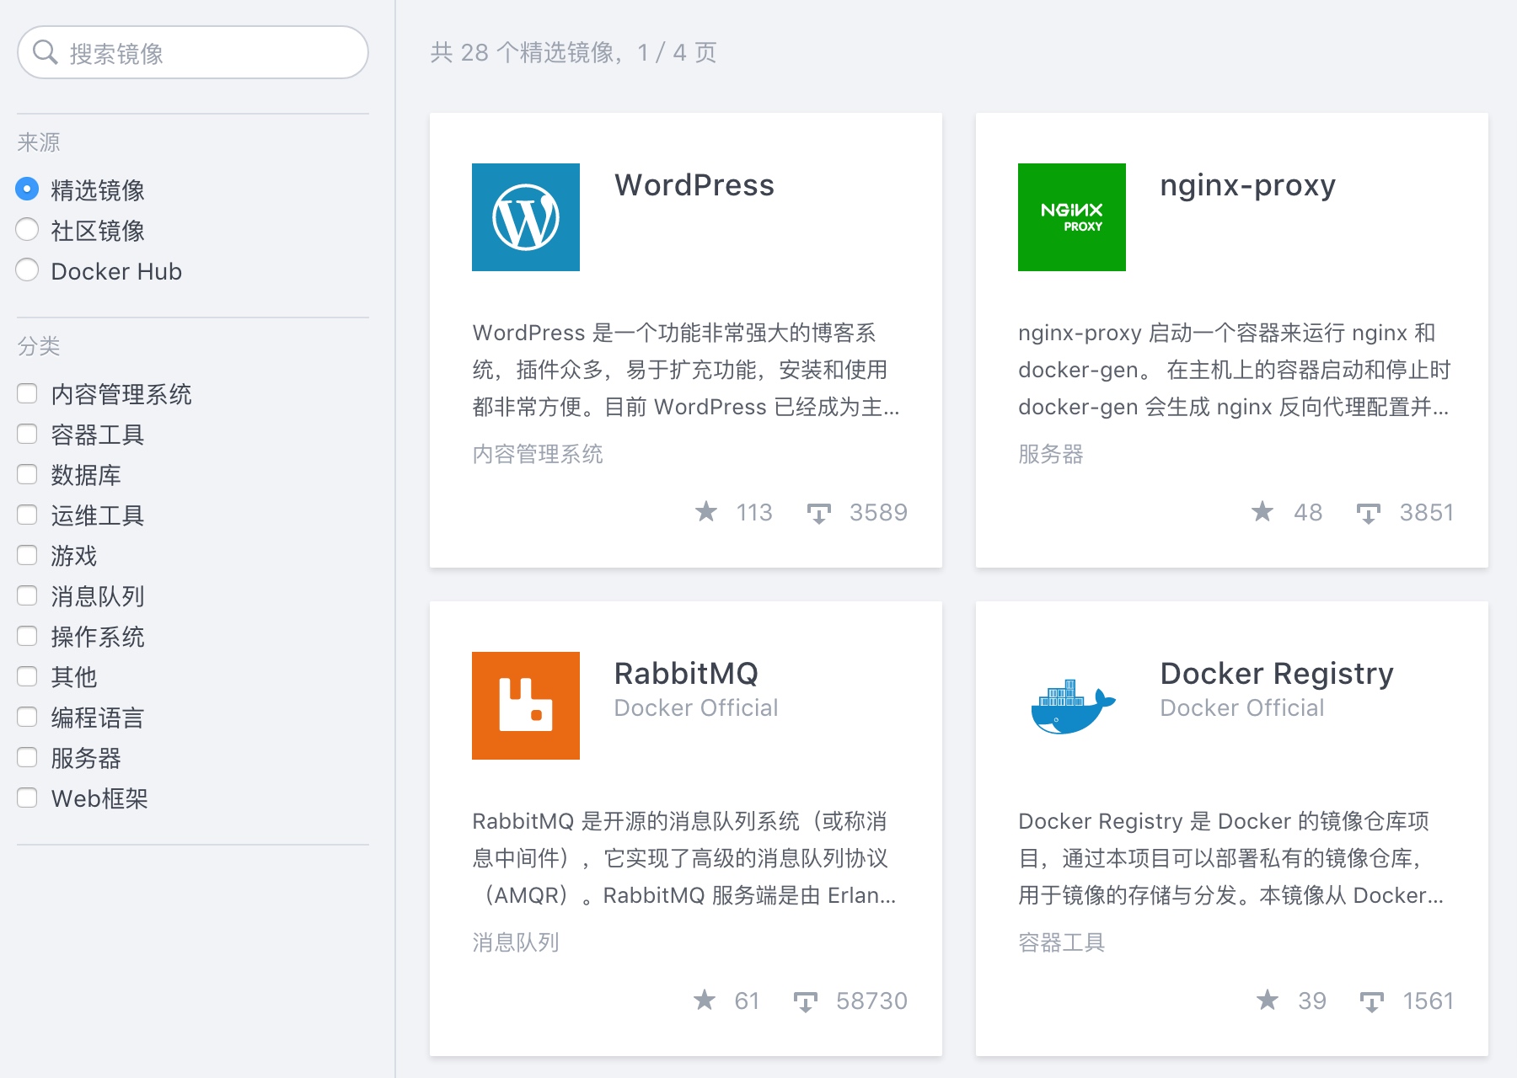Click the 容器工具 tag on Docker Registry card

(x=1062, y=942)
